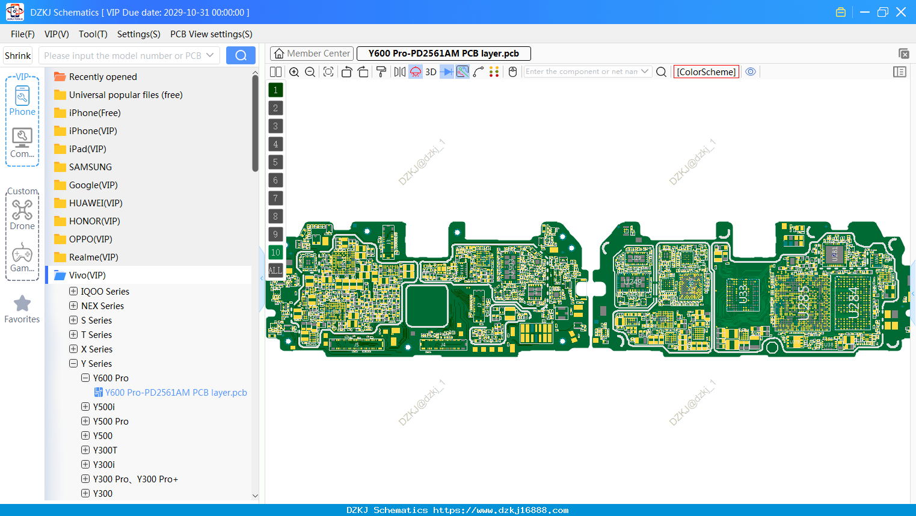Expand the Y500i node
Viewport: 916px width, 516px height.
point(85,407)
